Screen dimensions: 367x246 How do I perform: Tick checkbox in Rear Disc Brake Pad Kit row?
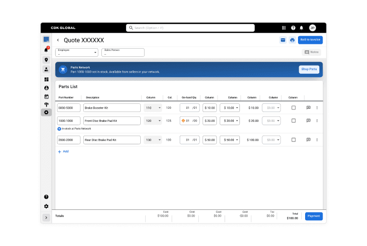coord(294,140)
